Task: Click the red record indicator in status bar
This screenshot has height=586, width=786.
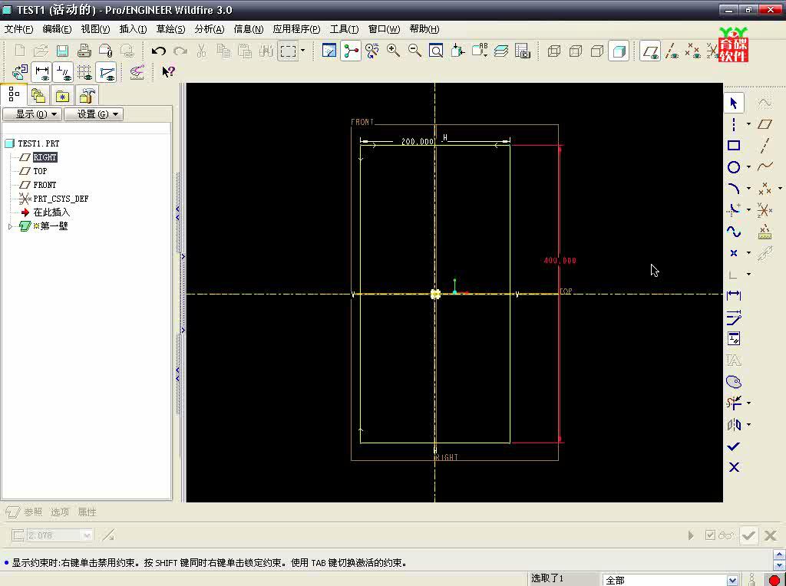Action: coord(774,580)
